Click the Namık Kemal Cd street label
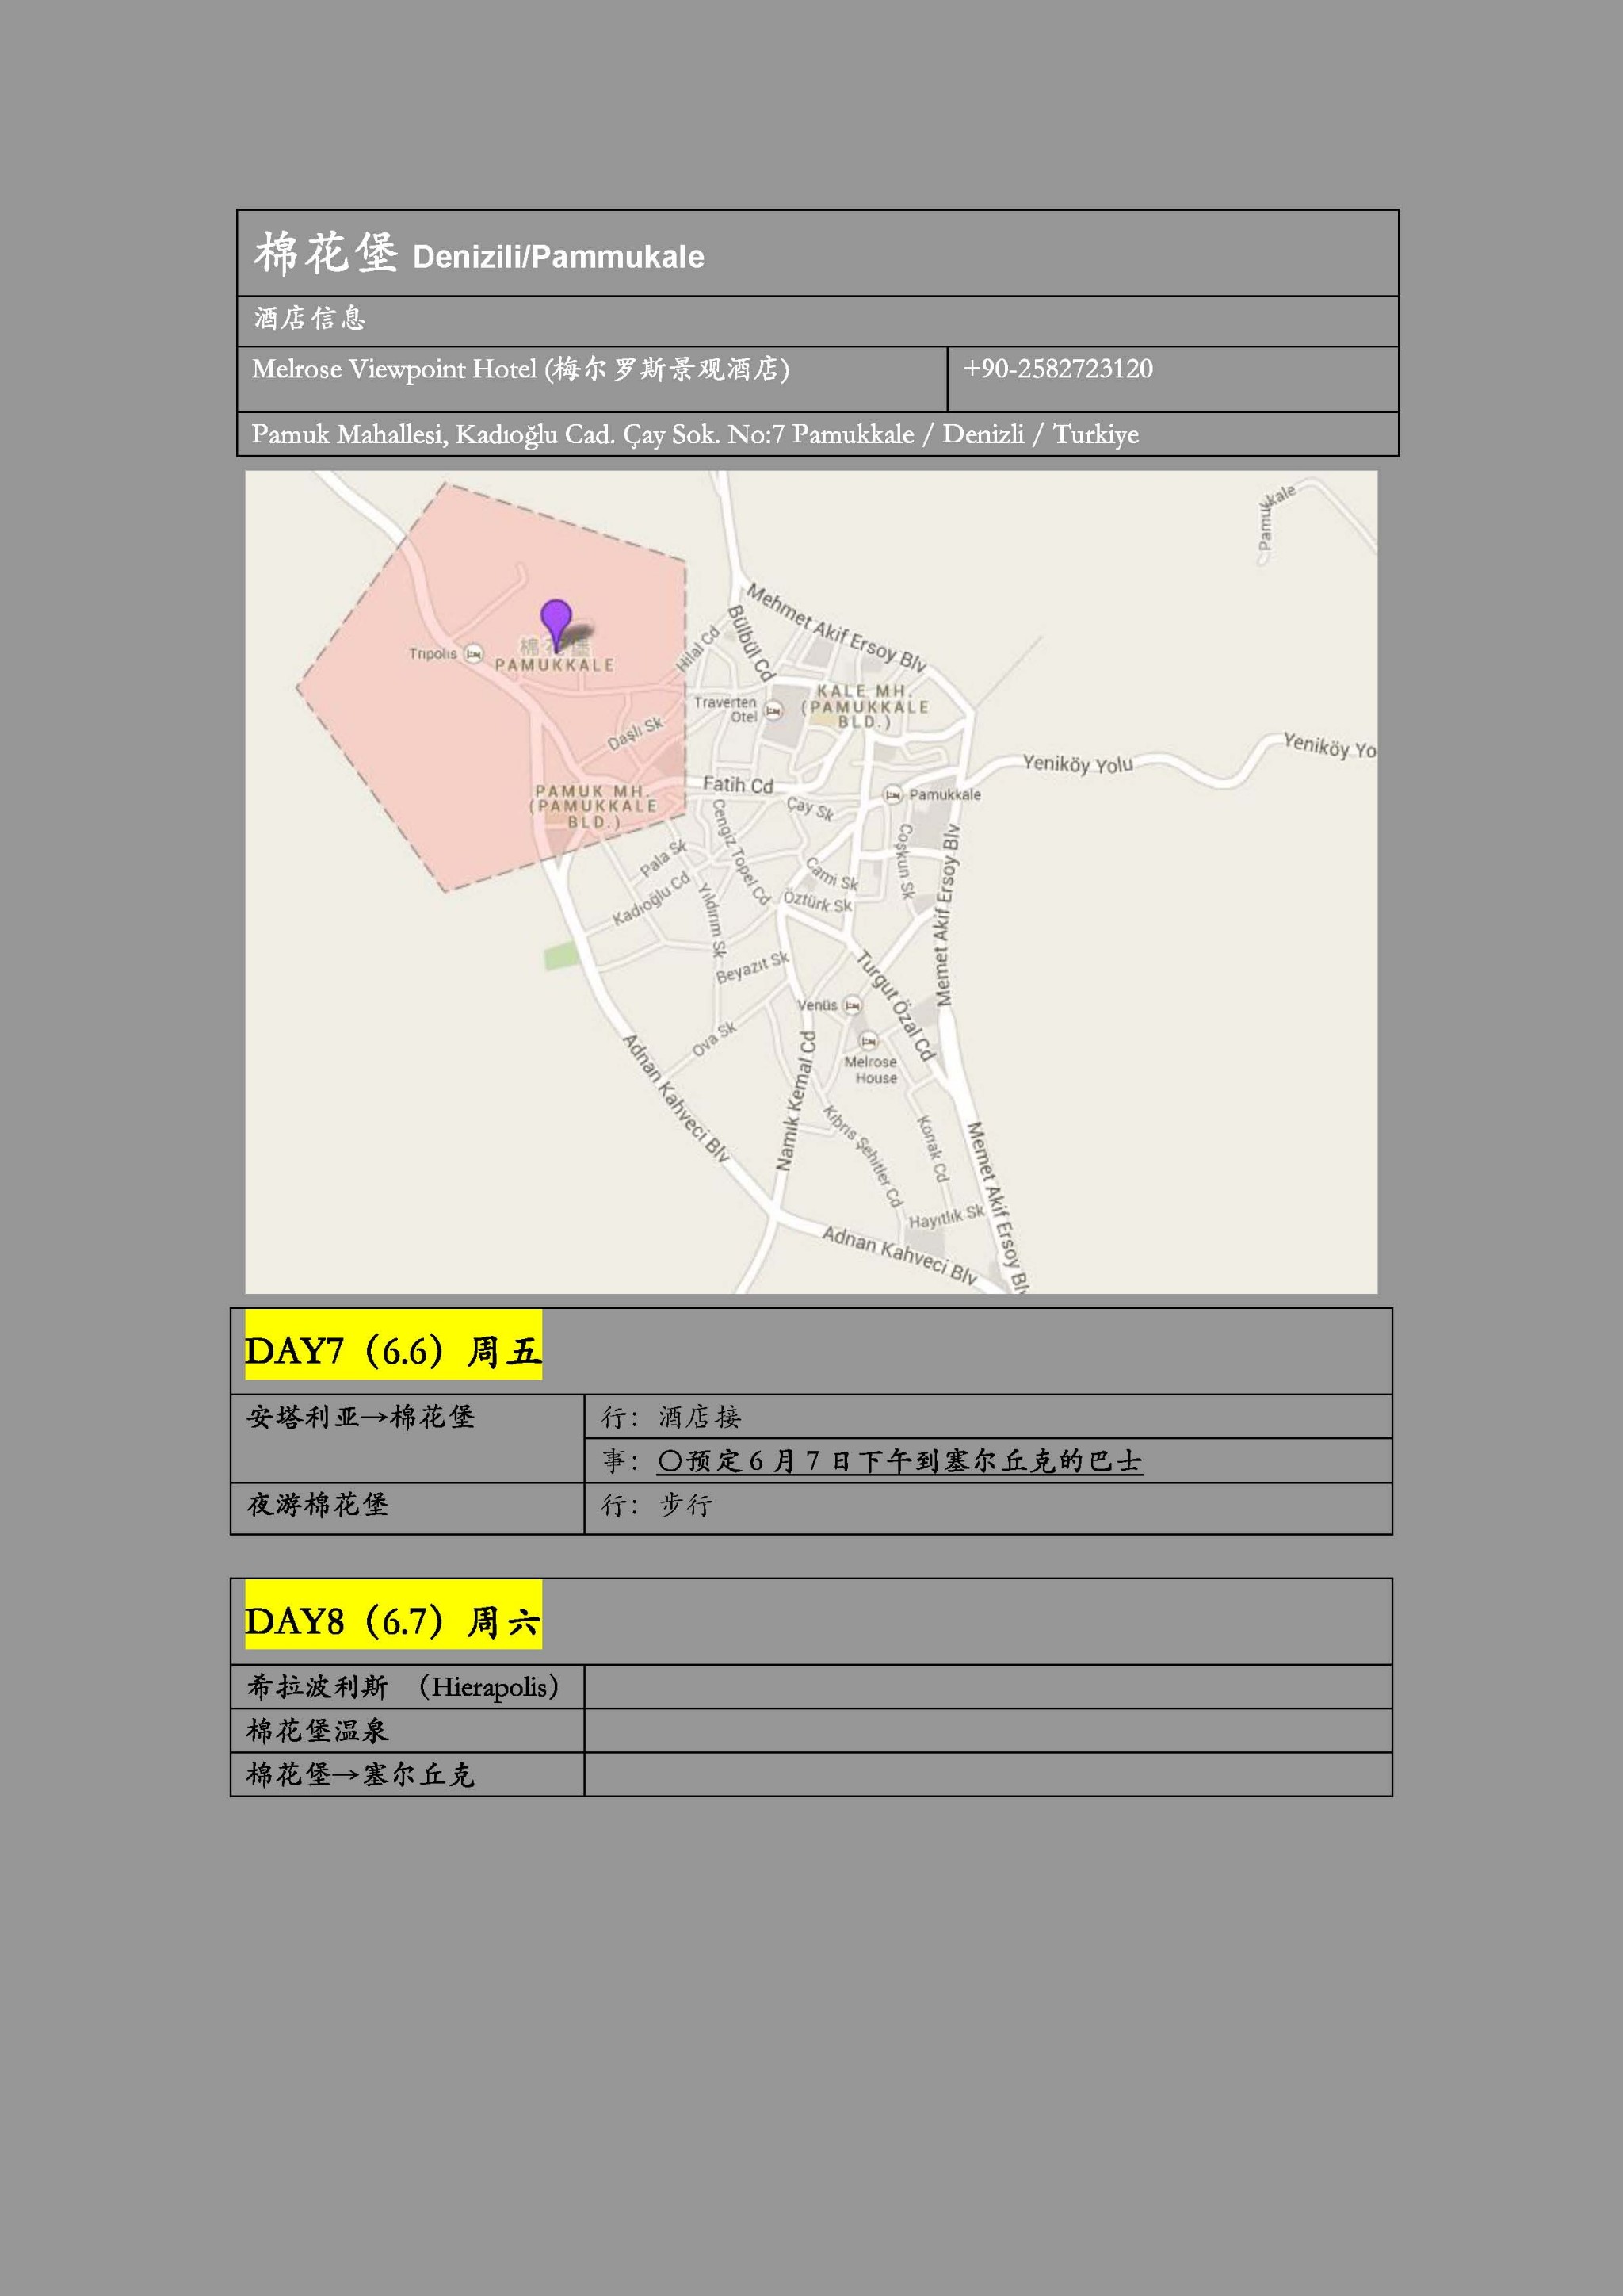Image resolution: width=1623 pixels, height=2296 pixels. [796, 1100]
